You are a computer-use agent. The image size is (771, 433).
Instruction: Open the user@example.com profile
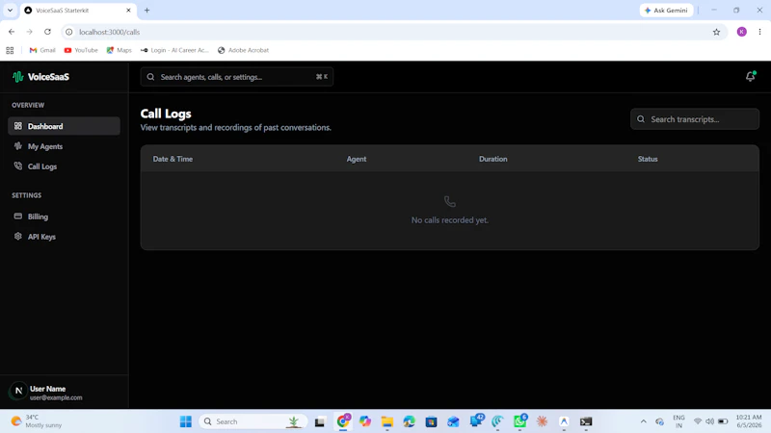click(x=56, y=397)
